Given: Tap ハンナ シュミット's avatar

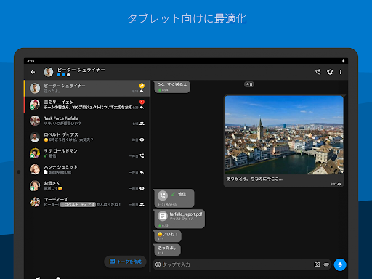Looking at the screenshot, I should tap(35, 169).
